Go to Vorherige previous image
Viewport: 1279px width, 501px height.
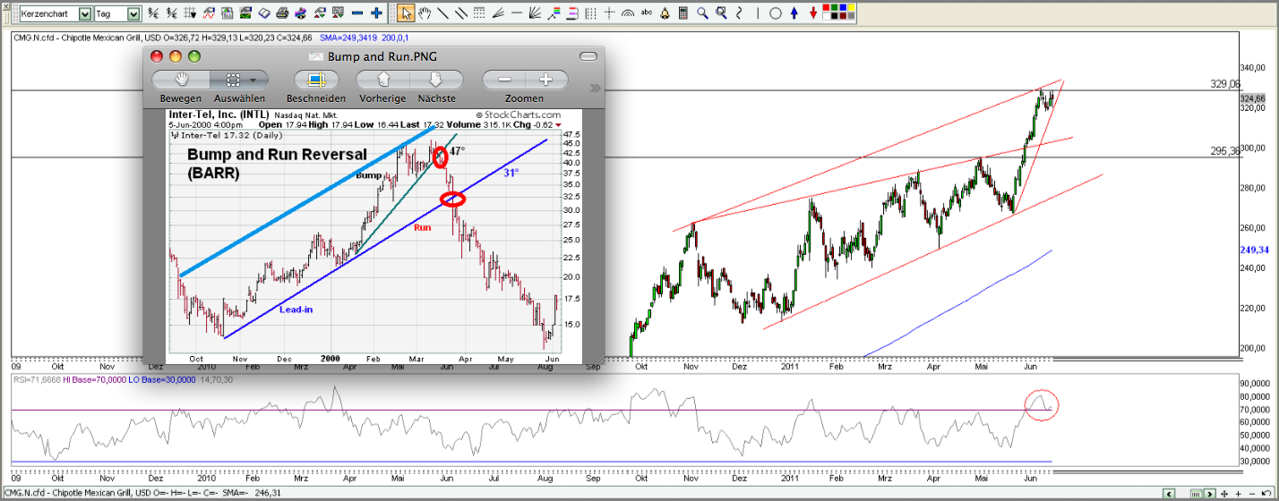pos(382,80)
